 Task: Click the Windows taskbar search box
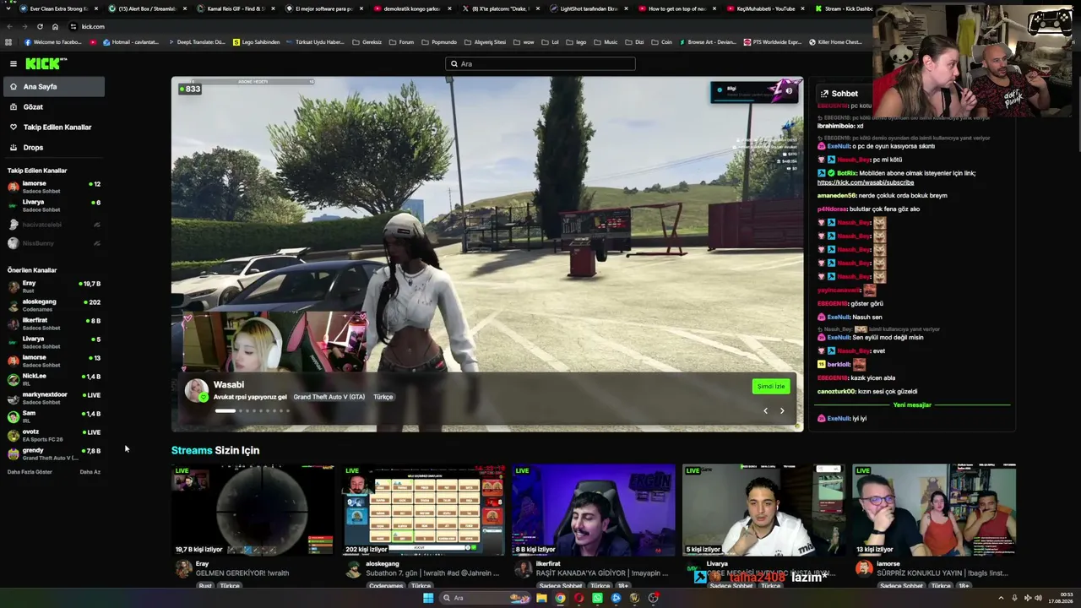click(484, 598)
